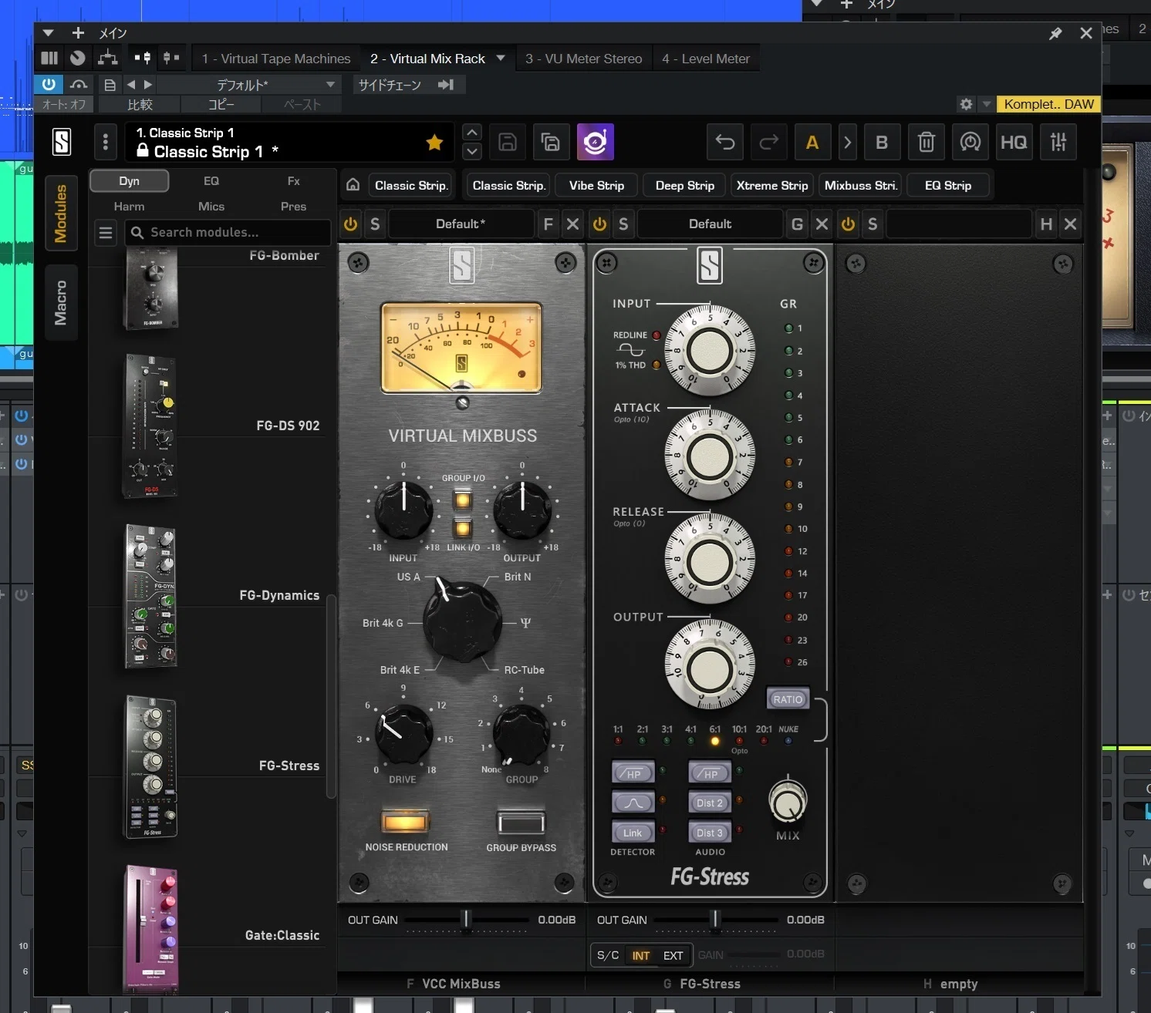Toggle the plugin bypass power button
The height and width of the screenshot is (1013, 1151).
[49, 84]
